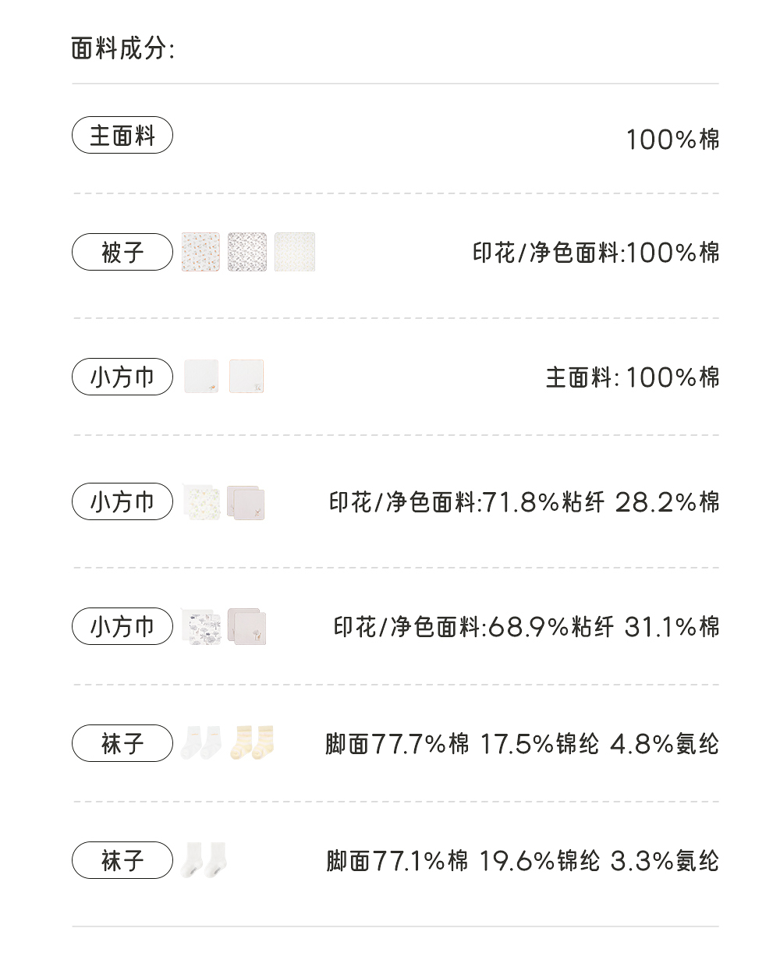Click the orange-print quilt thumbnail in 被子 row
This screenshot has width=780, height=967.
coord(200,253)
